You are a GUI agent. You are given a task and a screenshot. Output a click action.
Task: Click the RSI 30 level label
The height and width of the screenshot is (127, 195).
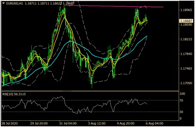(x=181, y=112)
